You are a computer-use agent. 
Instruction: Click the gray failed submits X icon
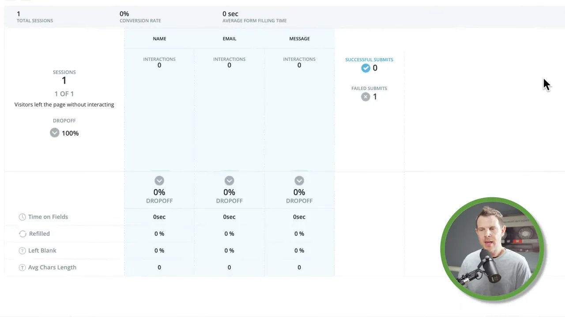365,97
